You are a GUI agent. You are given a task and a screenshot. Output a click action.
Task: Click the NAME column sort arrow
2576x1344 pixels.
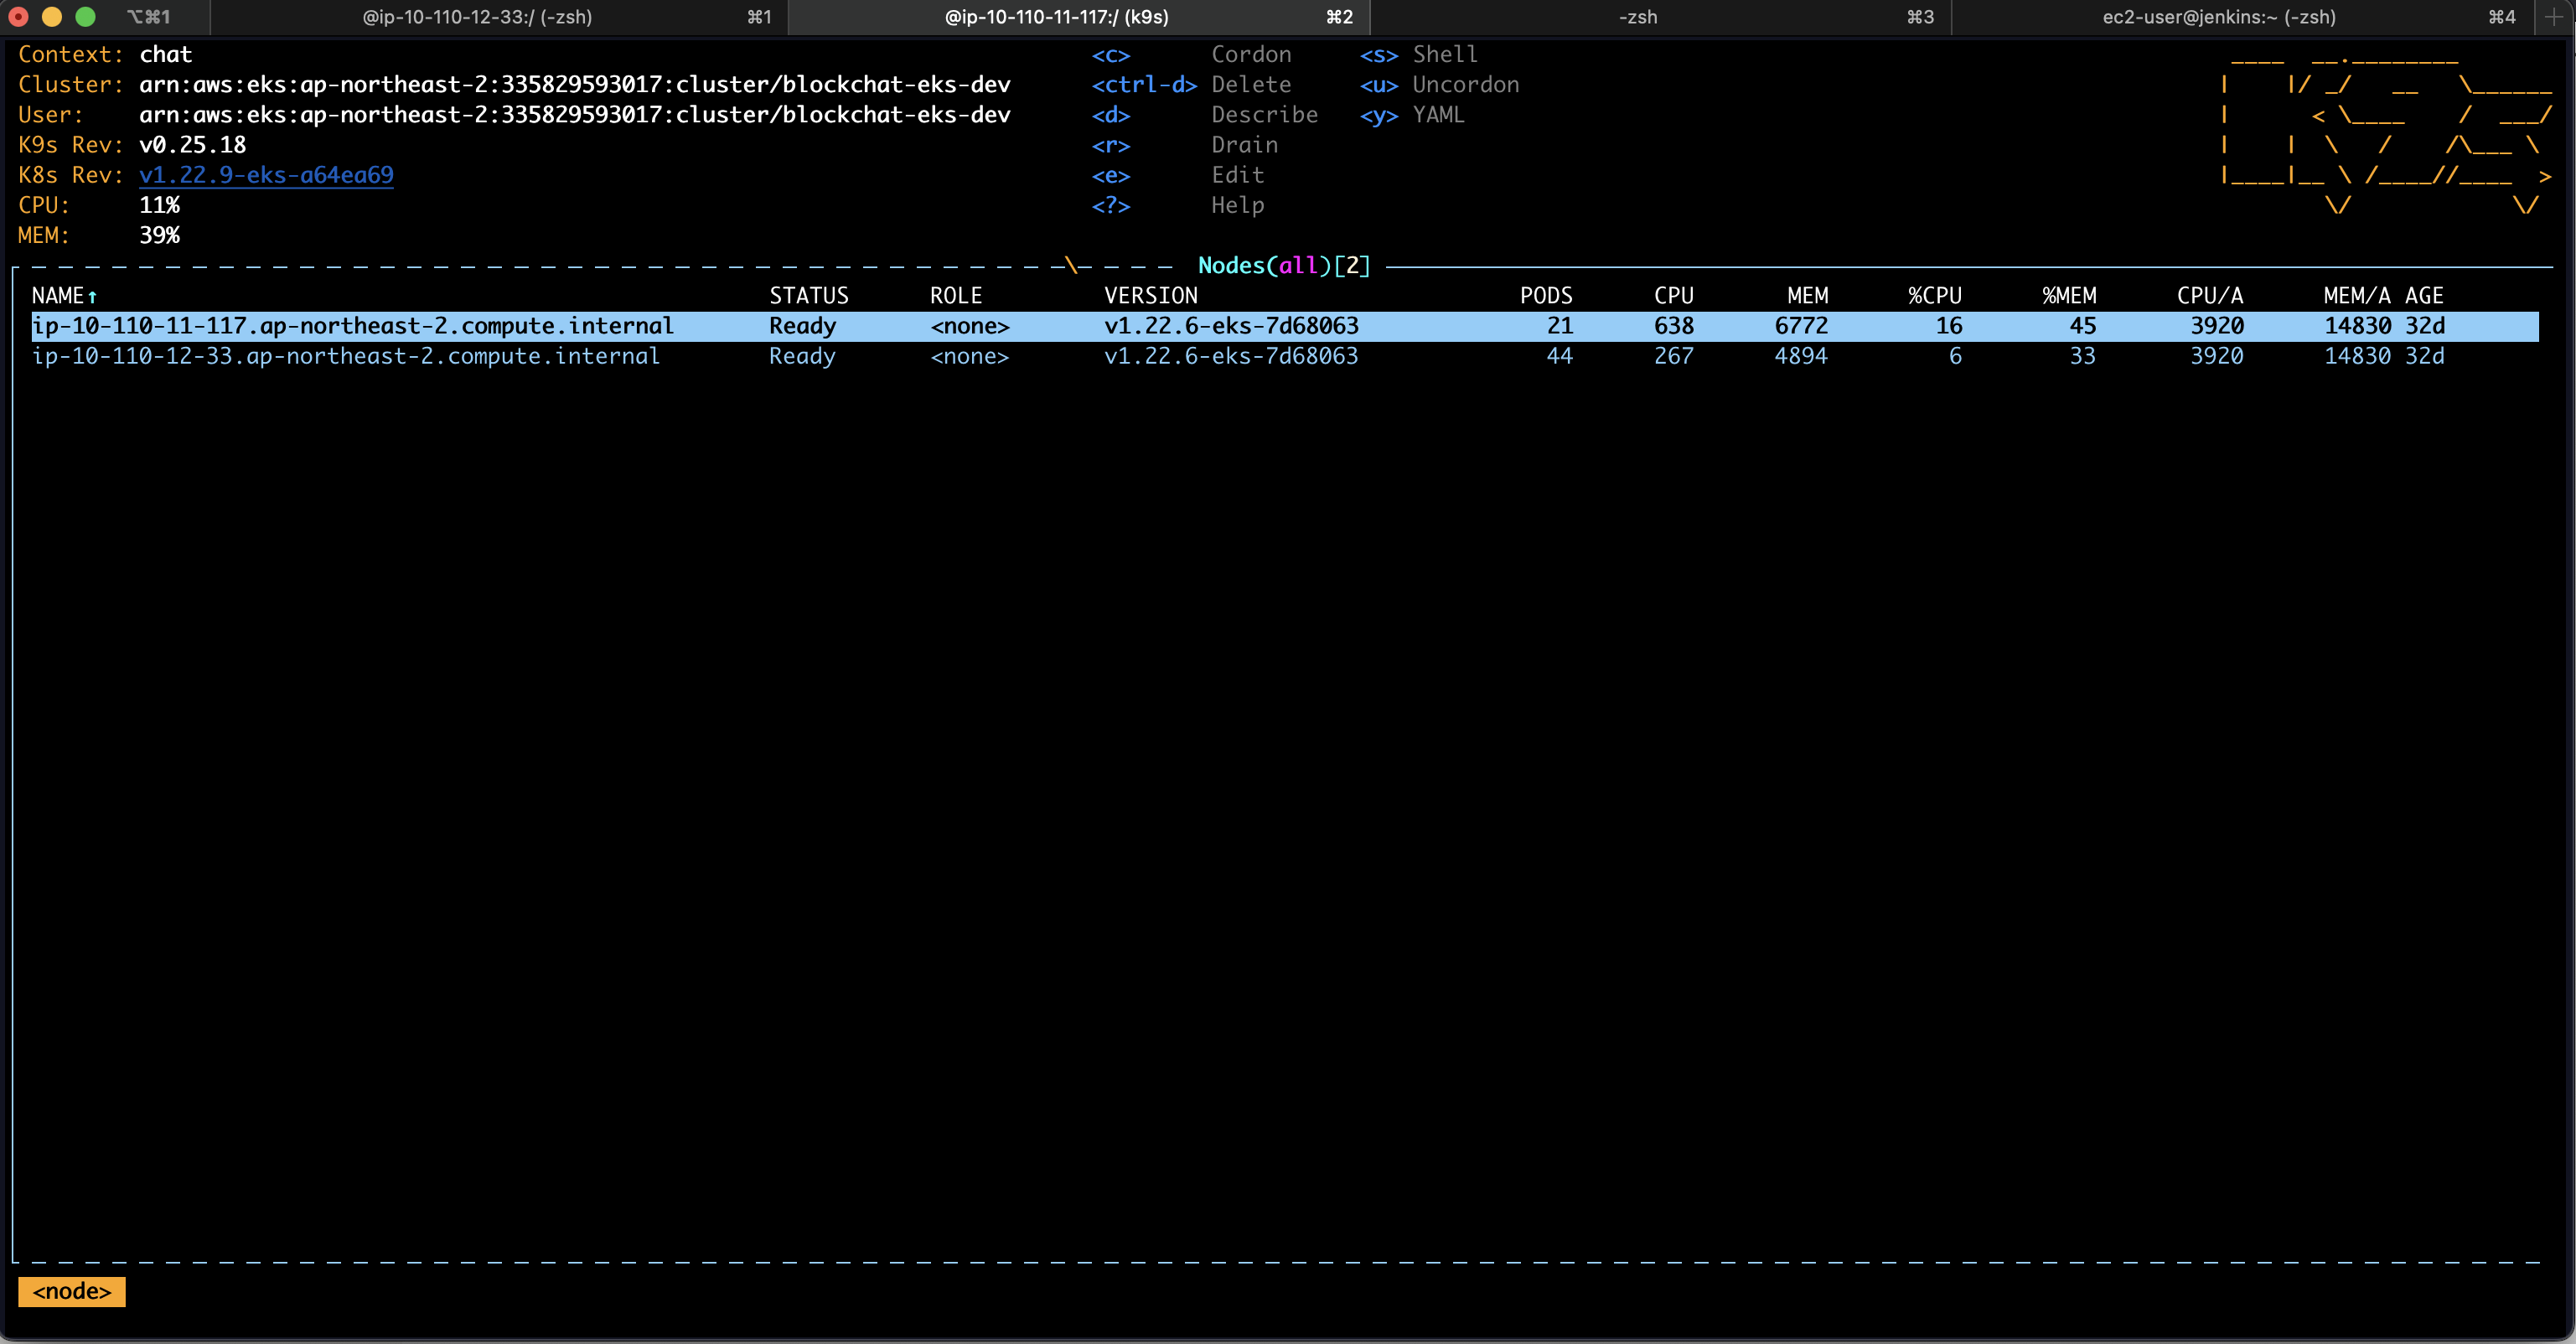pyautogui.click(x=92, y=297)
